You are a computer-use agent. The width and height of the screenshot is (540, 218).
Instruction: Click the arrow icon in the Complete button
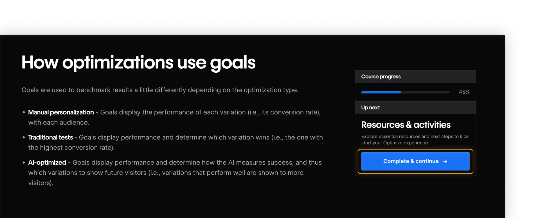pos(445,161)
